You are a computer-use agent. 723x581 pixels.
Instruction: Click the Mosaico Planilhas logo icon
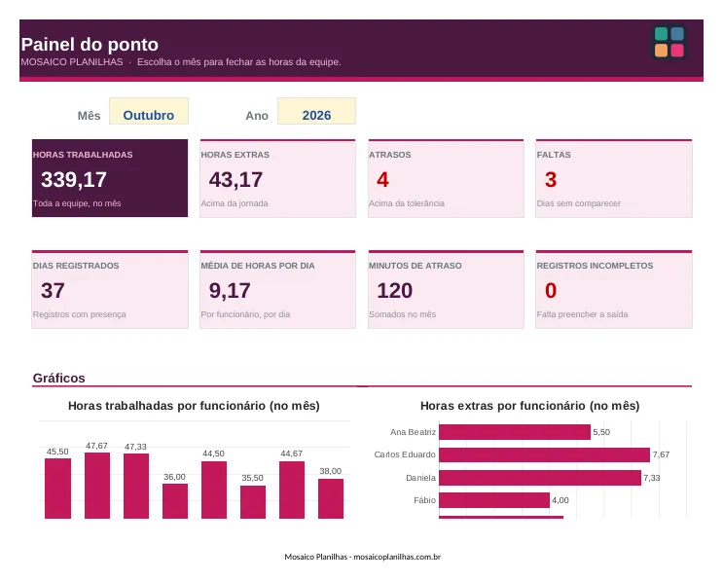[669, 42]
